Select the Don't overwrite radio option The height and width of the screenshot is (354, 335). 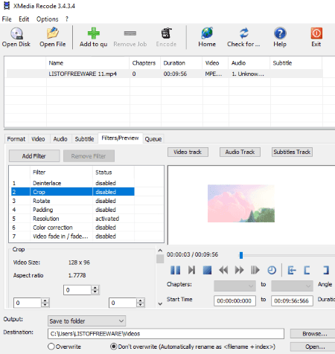[x=114, y=347]
